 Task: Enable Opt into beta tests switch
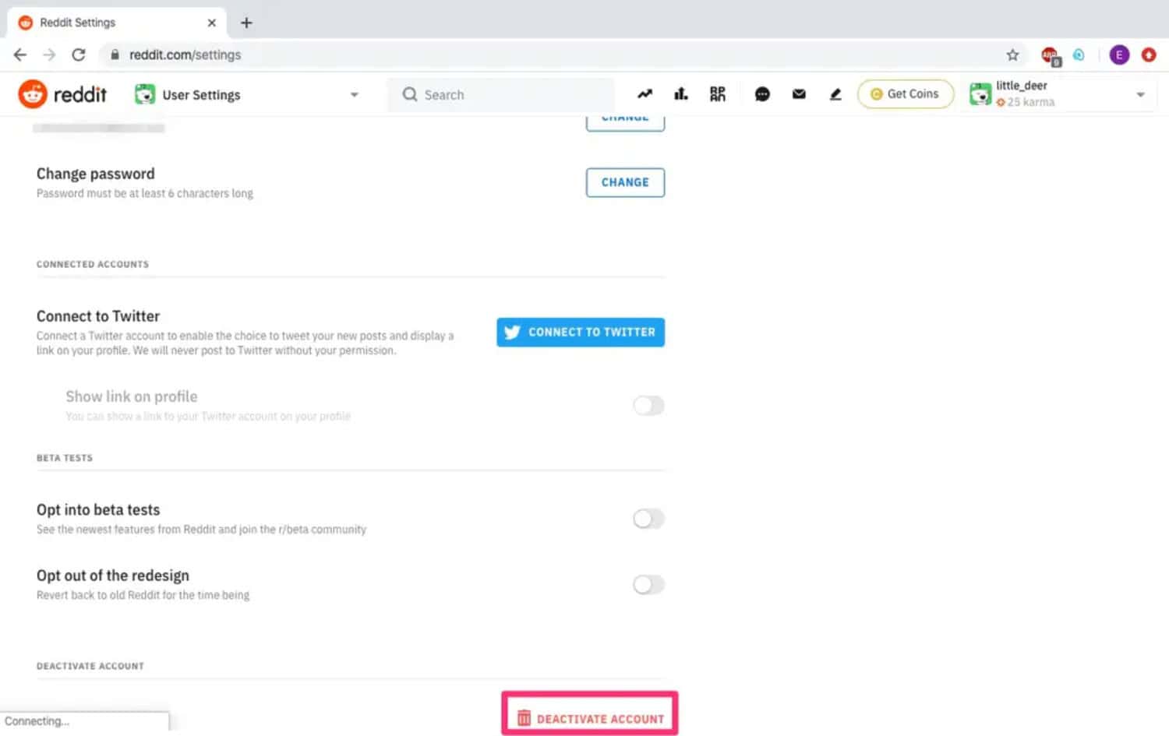648,519
